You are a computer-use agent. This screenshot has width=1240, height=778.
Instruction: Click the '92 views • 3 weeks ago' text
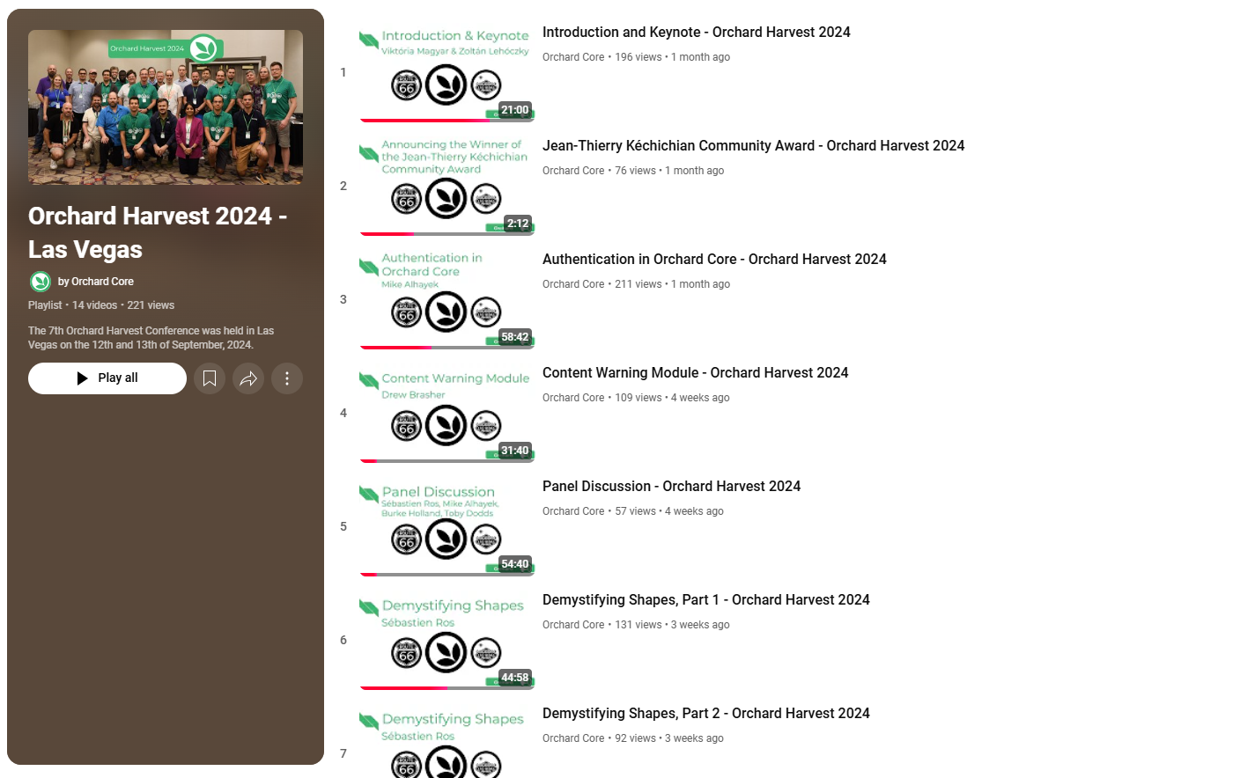pos(669,738)
